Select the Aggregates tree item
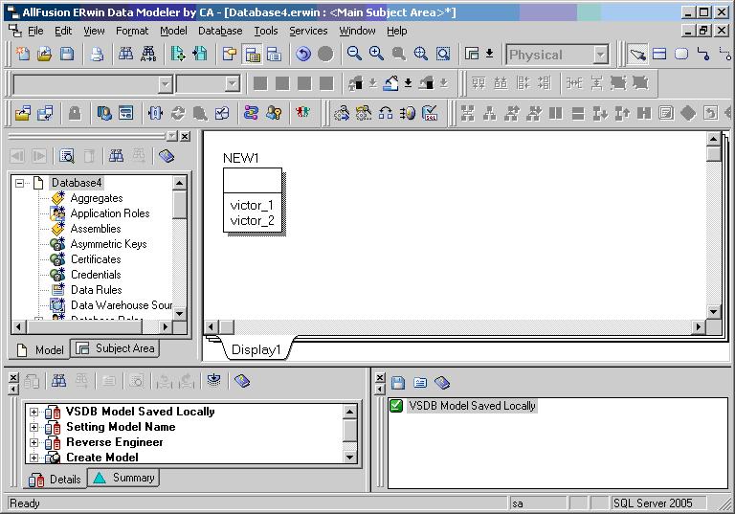This screenshot has height=514, width=735. [97, 198]
